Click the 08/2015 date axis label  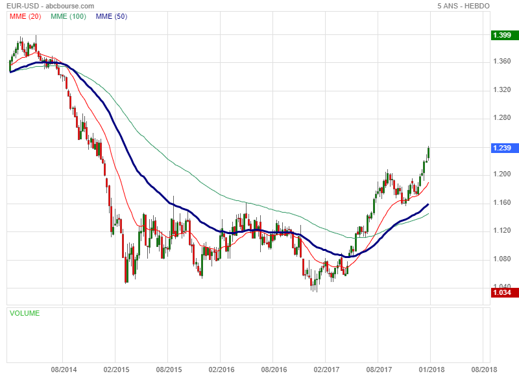169,370
